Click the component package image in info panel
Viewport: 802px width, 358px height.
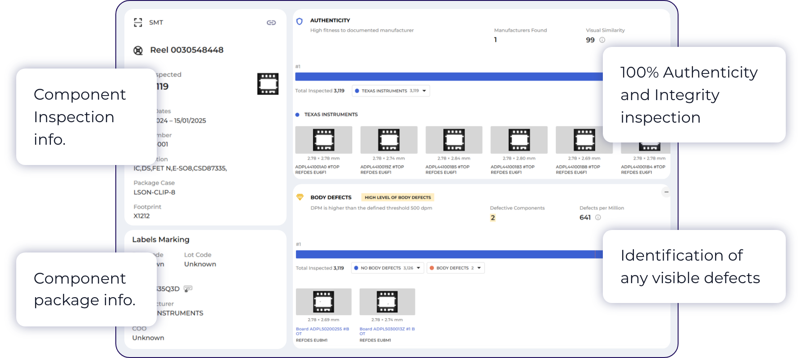tap(268, 84)
